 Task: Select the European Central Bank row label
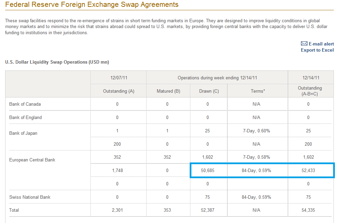(x=32, y=160)
